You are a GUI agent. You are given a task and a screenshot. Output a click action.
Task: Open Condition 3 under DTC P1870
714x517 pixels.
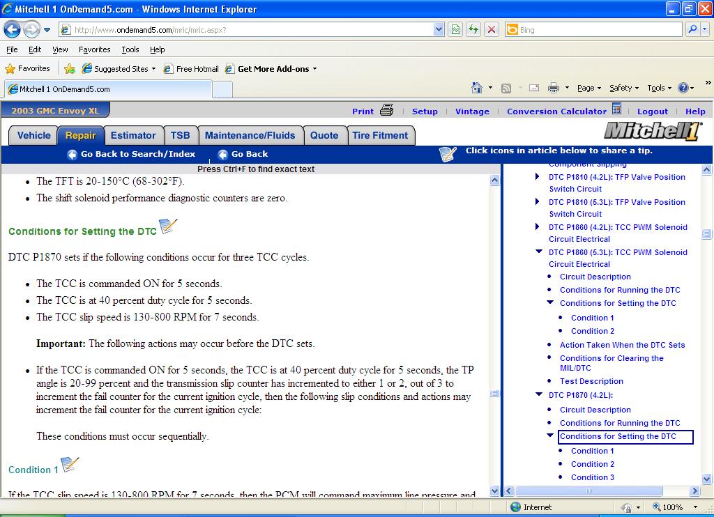click(593, 477)
